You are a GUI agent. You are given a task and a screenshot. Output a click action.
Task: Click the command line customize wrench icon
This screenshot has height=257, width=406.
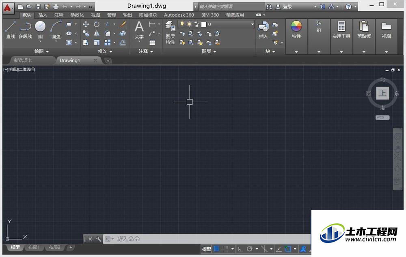98,239
